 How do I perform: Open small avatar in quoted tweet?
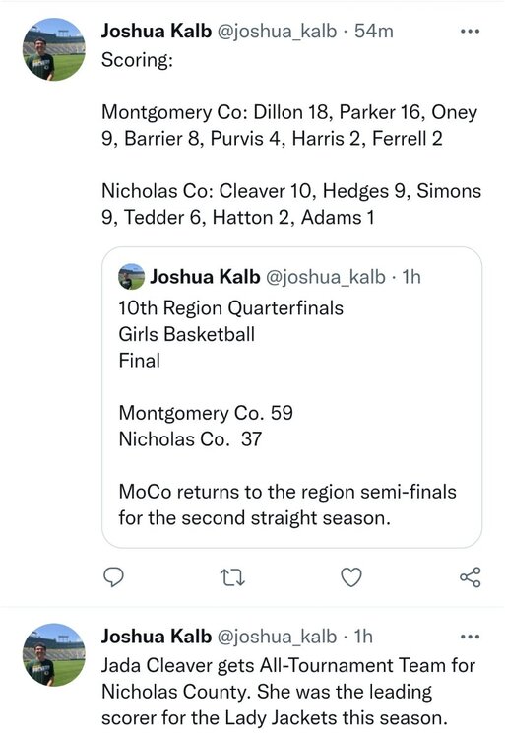[x=131, y=276]
